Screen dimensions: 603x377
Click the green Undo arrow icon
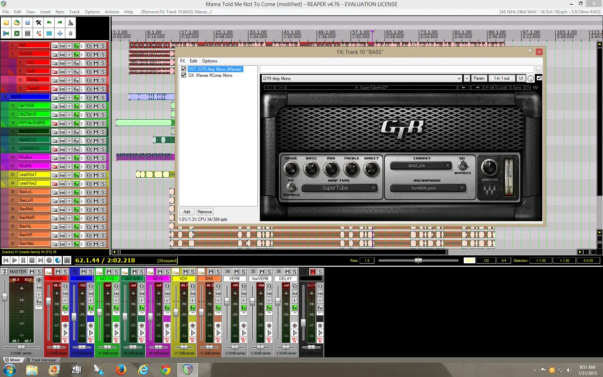click(49, 23)
